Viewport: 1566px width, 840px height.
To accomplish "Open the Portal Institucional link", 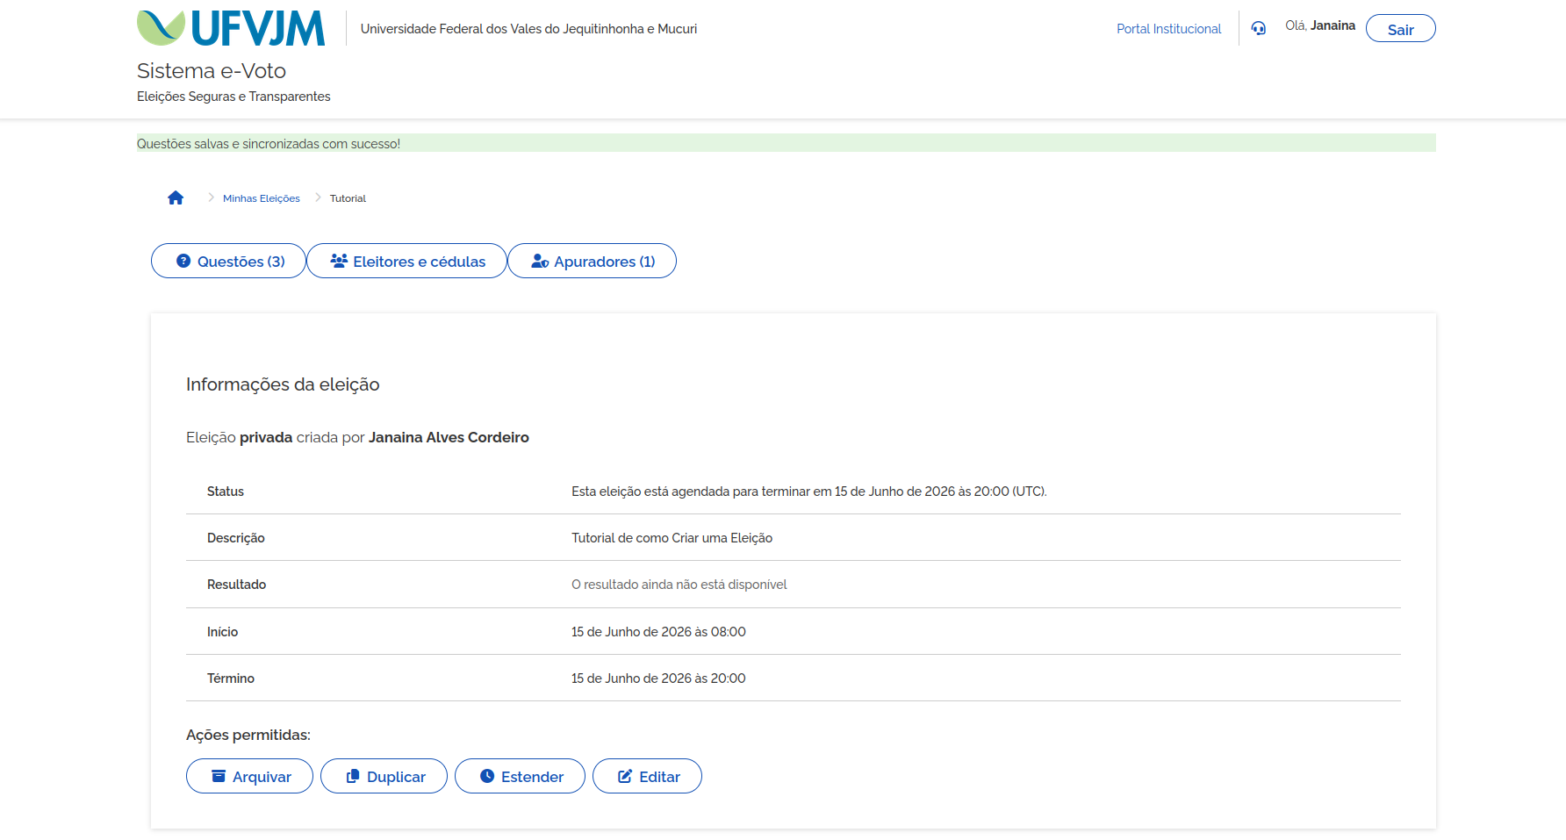I will 1168,29.
